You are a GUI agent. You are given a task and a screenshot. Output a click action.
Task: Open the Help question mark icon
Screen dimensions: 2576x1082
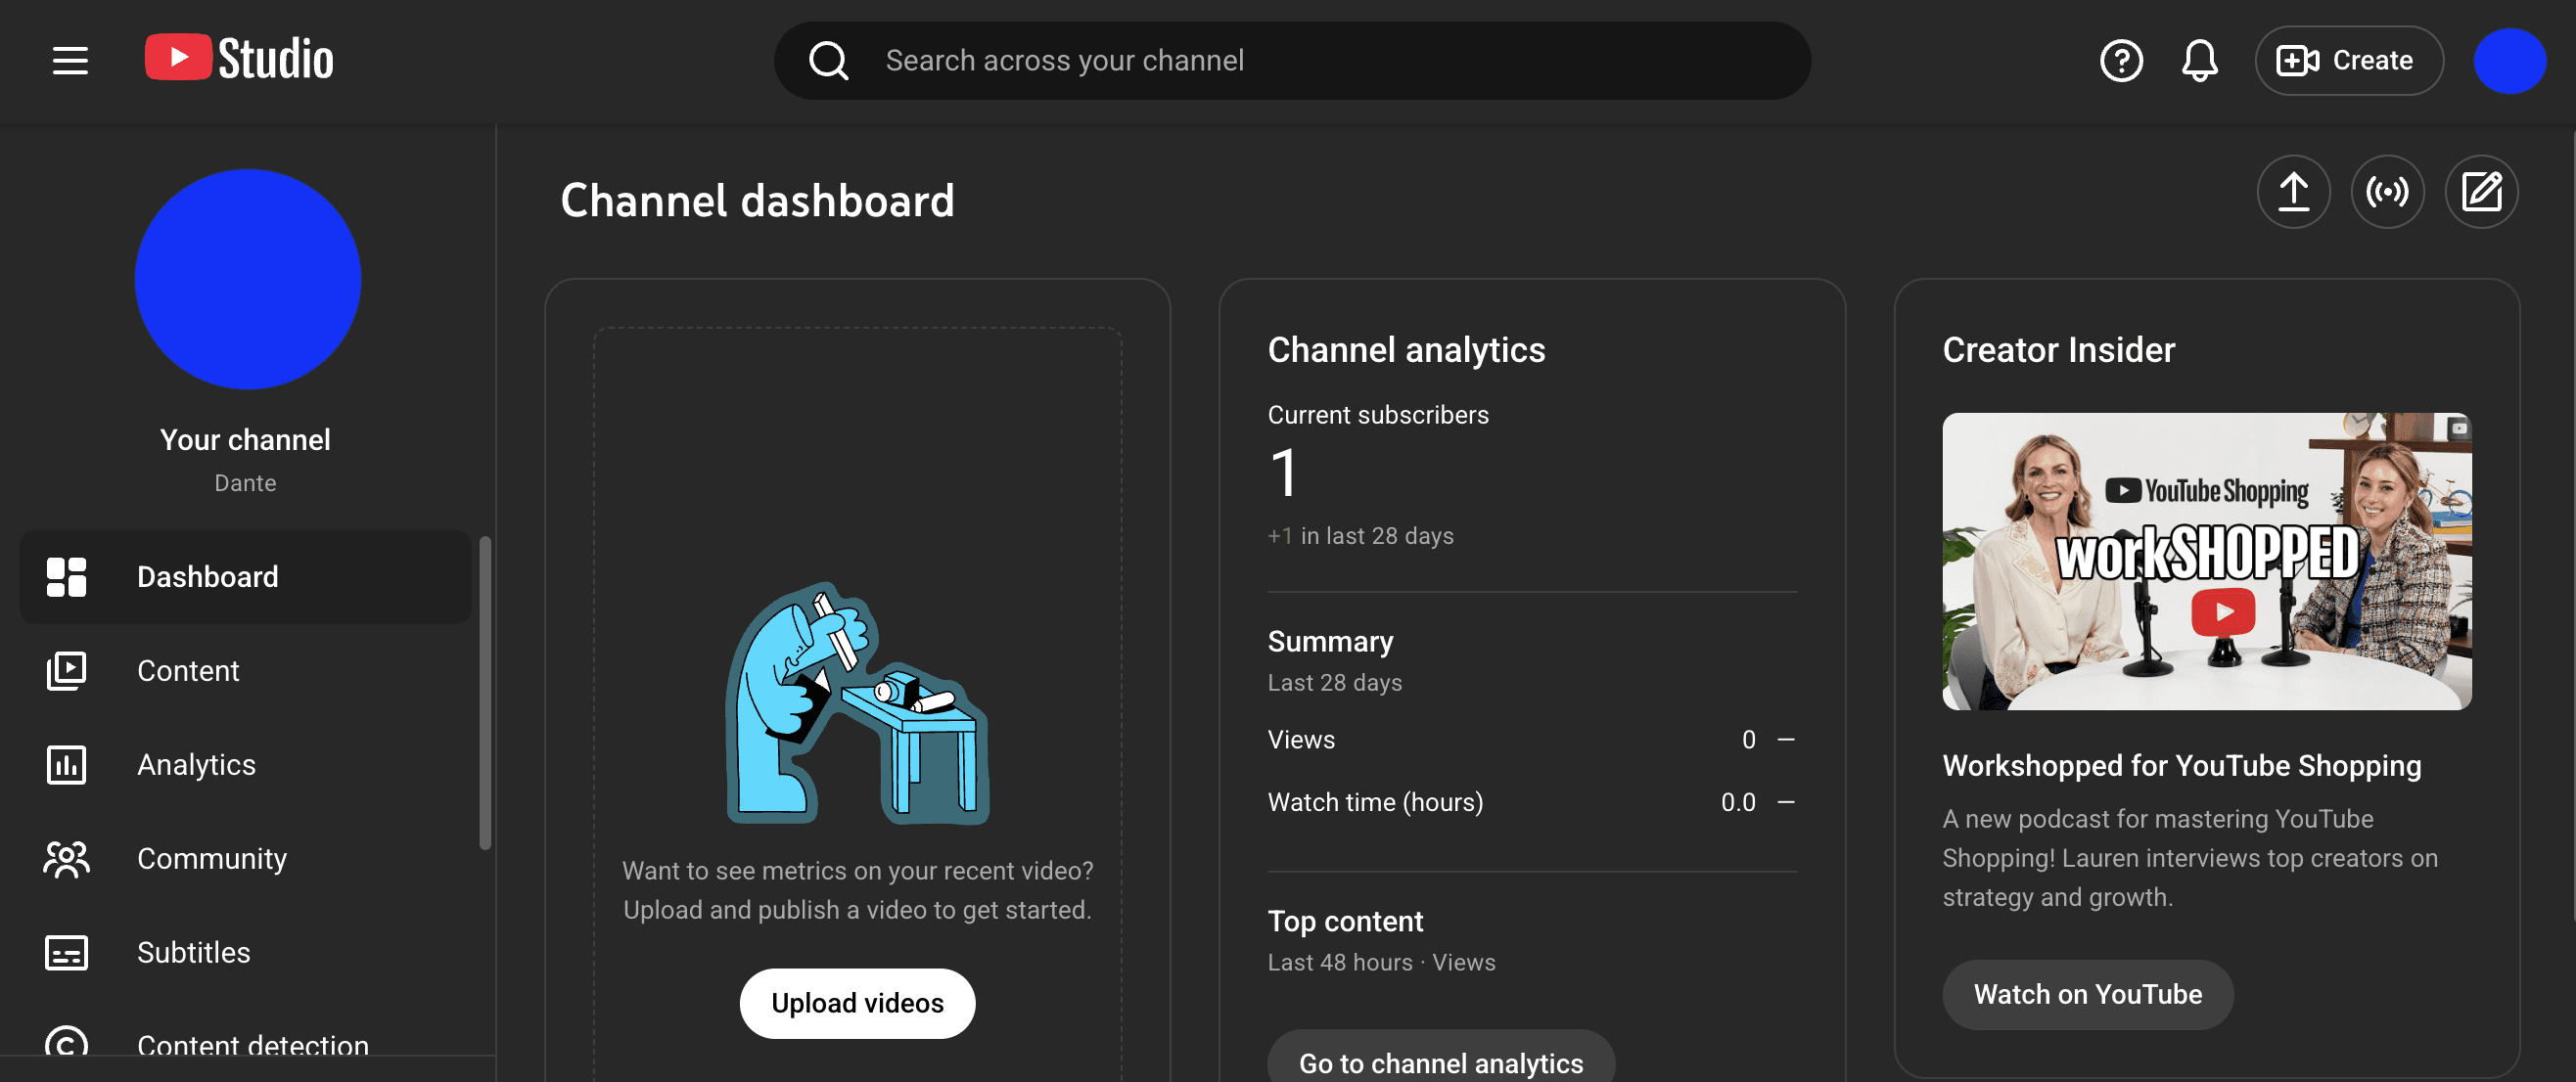coord(2120,60)
